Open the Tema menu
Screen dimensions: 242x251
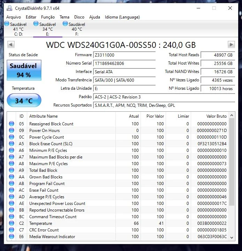click(x=65, y=17)
